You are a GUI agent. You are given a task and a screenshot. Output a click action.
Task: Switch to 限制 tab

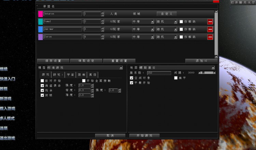82,75
